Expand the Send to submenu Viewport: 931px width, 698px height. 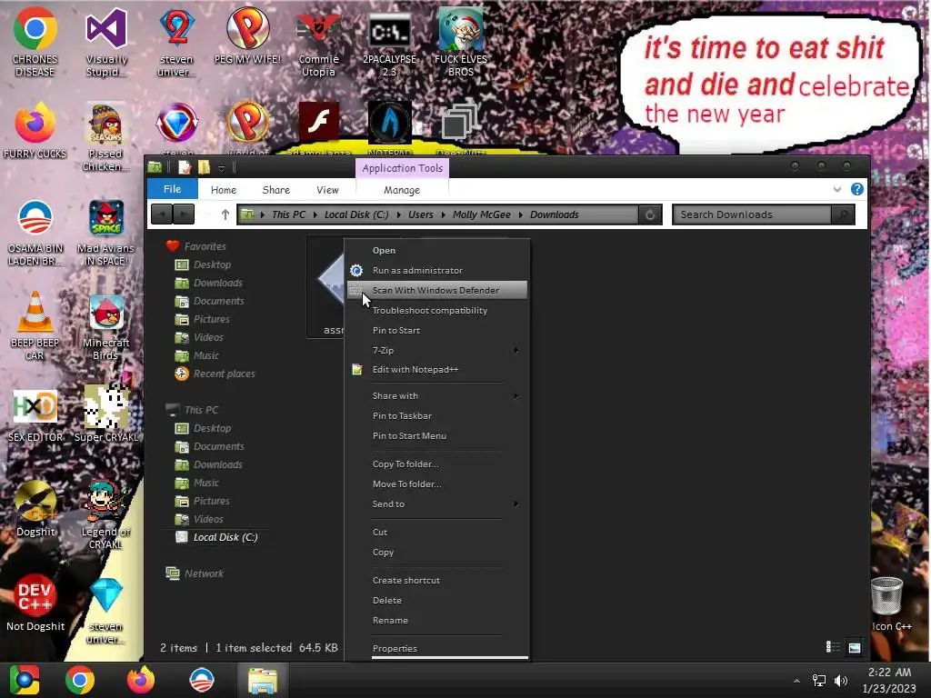click(516, 504)
